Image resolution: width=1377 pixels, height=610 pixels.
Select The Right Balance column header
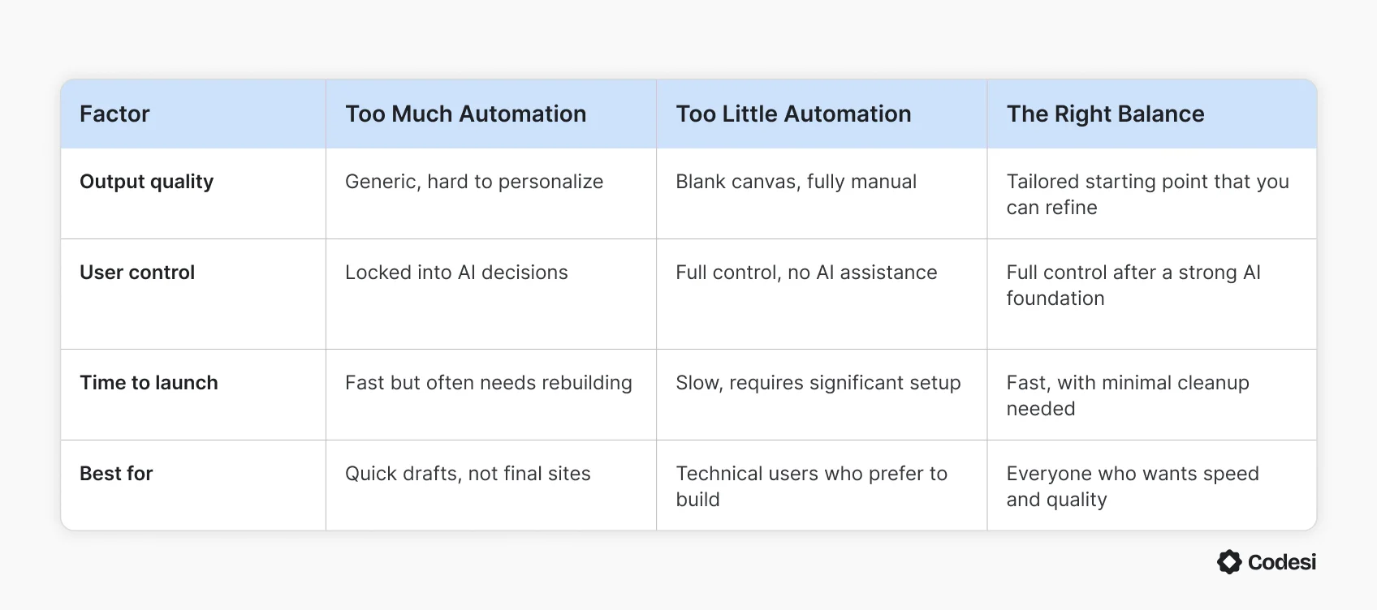point(1105,114)
